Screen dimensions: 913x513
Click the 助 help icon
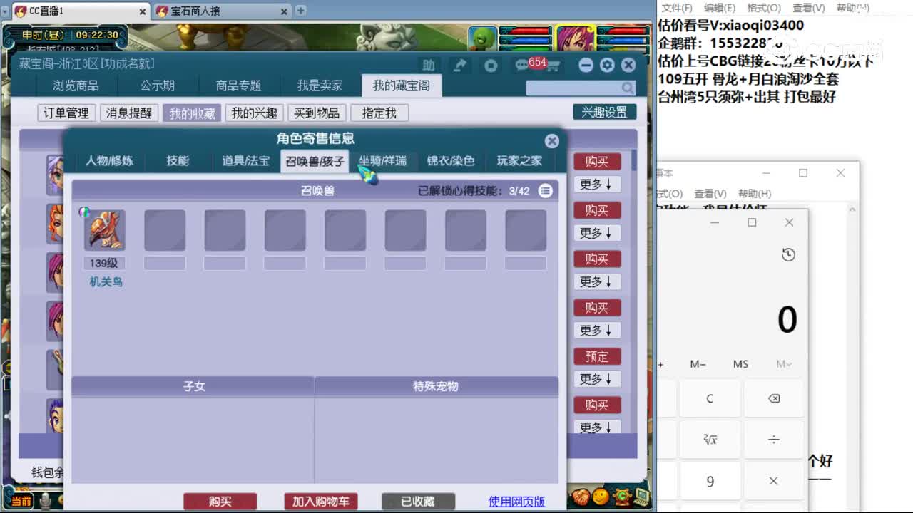[x=429, y=63]
